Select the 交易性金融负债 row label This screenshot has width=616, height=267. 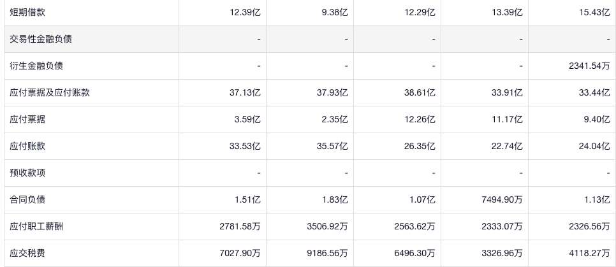click(41, 39)
